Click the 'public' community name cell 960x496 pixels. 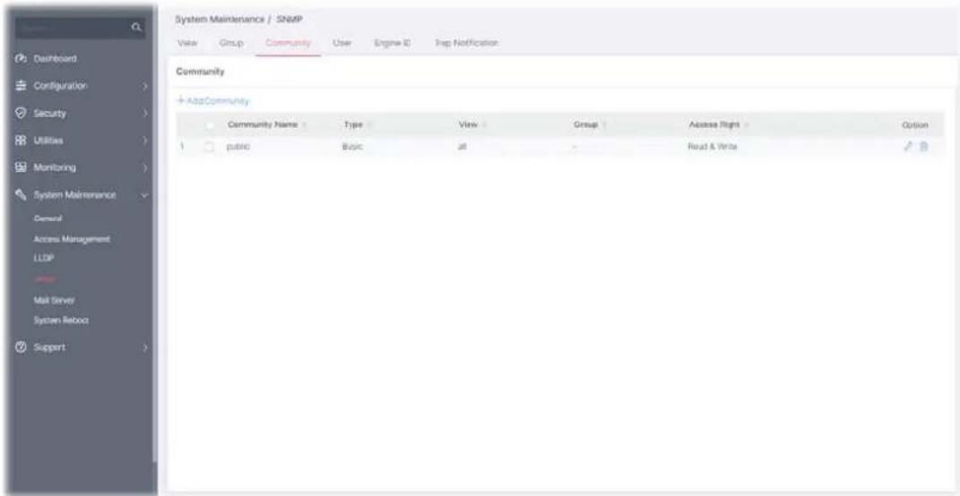238,147
